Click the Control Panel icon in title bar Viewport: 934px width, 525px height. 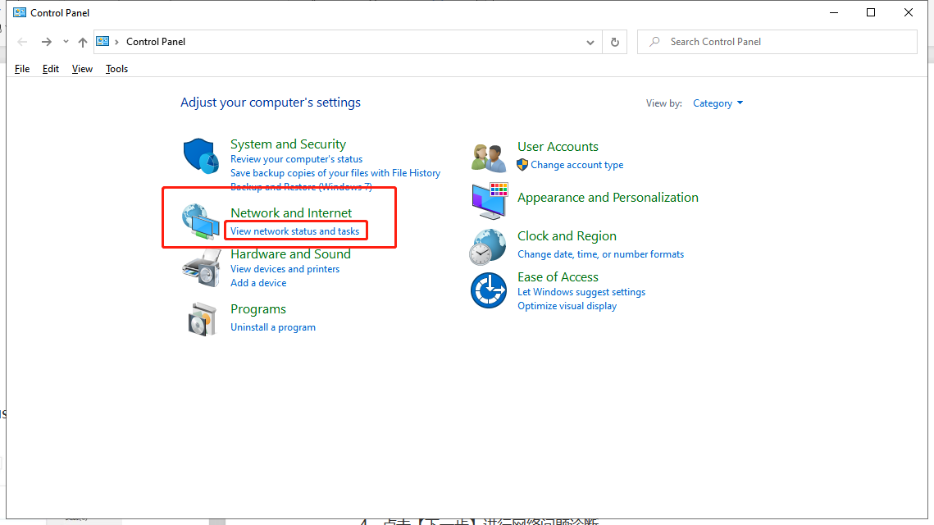pyautogui.click(x=20, y=12)
